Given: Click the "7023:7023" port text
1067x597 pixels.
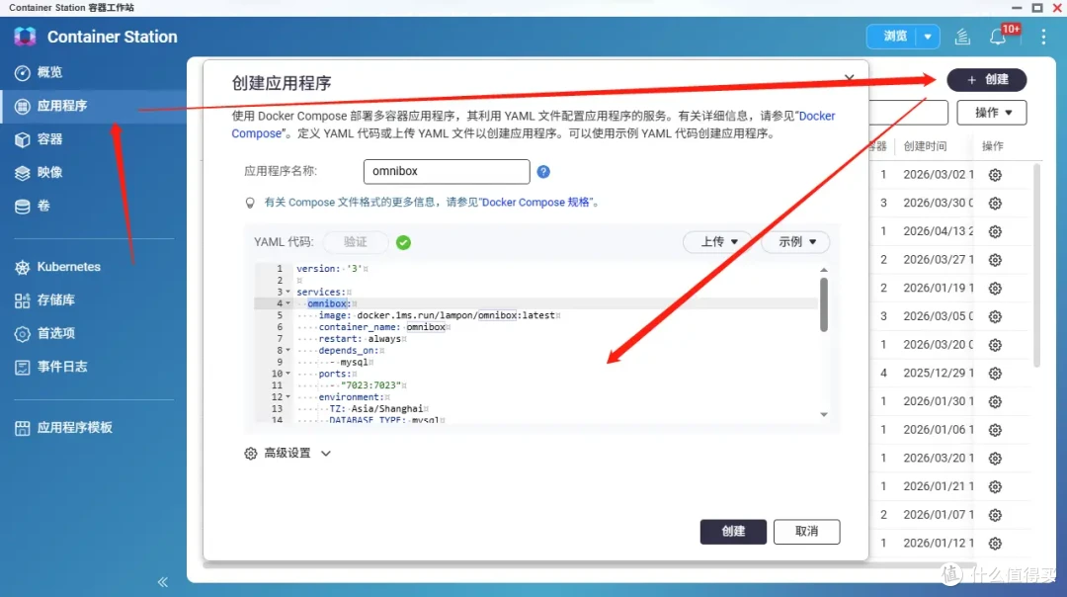Looking at the screenshot, I should [x=370, y=385].
